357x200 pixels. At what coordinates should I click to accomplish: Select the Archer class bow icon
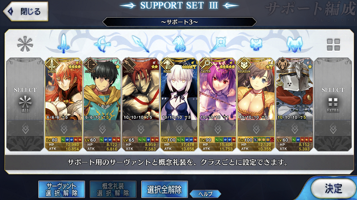tap(102, 44)
